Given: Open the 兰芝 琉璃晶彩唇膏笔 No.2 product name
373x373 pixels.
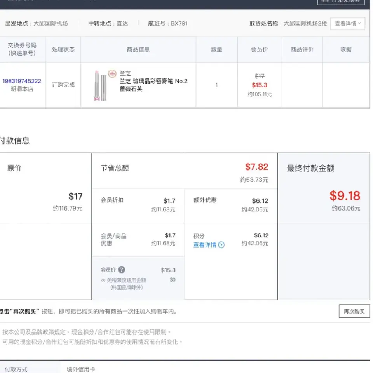Looking at the screenshot, I should 153,85.
